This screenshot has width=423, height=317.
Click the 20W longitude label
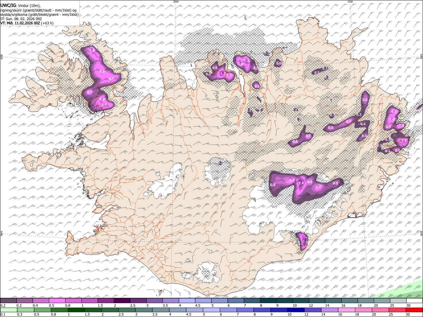click(176, 2)
